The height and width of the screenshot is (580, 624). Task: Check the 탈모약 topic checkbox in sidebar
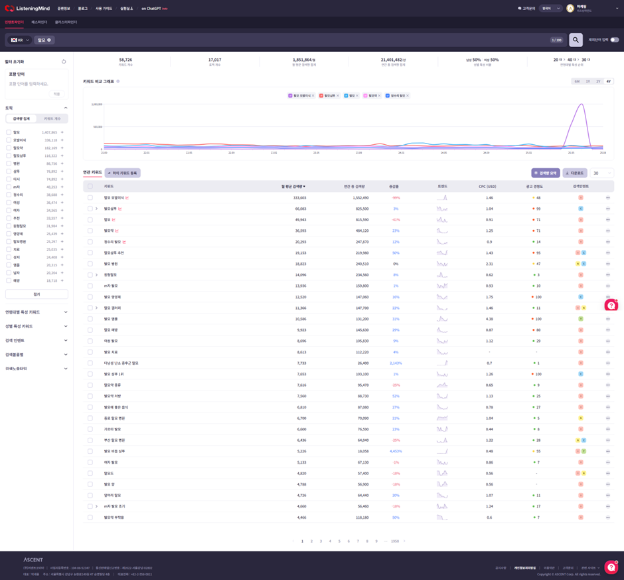[x=9, y=148]
